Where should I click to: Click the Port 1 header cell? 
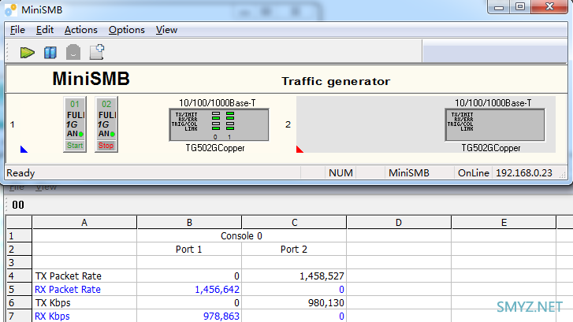click(x=189, y=250)
